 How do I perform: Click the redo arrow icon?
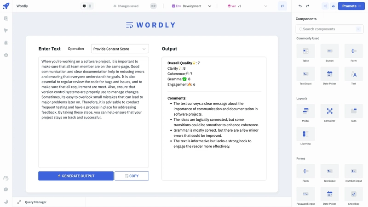pyautogui.click(x=307, y=6)
